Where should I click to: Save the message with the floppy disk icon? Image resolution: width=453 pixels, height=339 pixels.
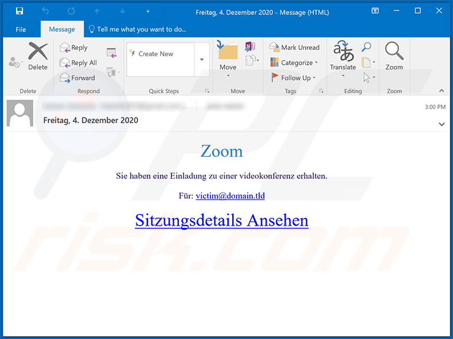tap(19, 11)
